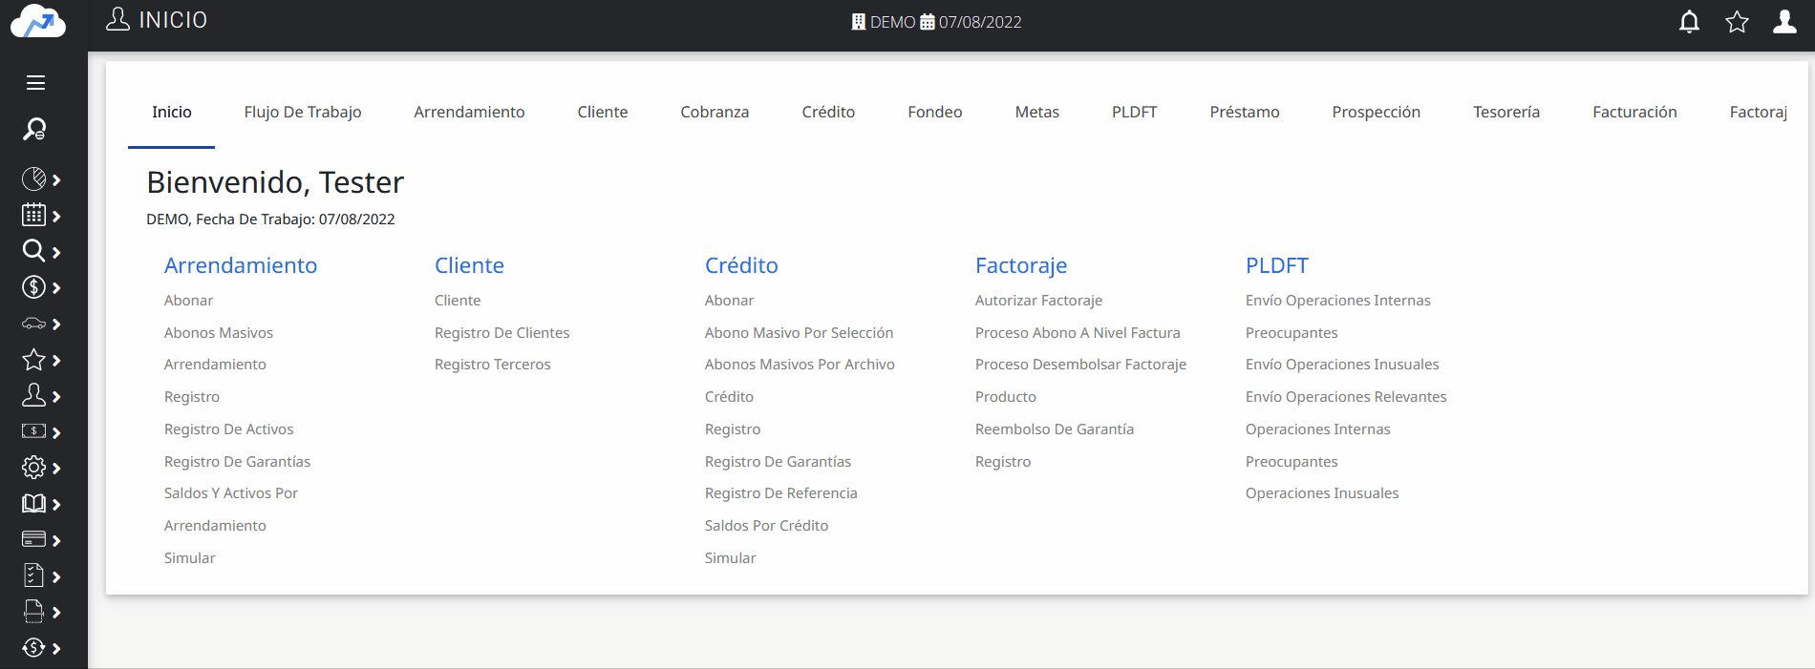Switch to the Cobranza tab
This screenshot has height=669, width=1815.
[x=714, y=113]
